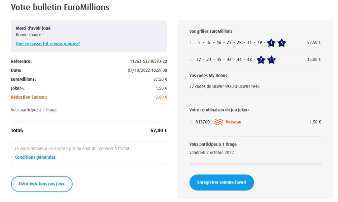Click the second grid price 15,00 €

click(314, 60)
